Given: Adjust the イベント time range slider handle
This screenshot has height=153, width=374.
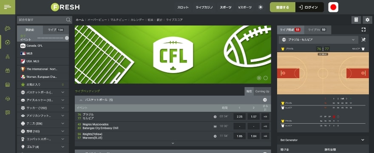Looking at the screenshot, I should tap(67, 38).
